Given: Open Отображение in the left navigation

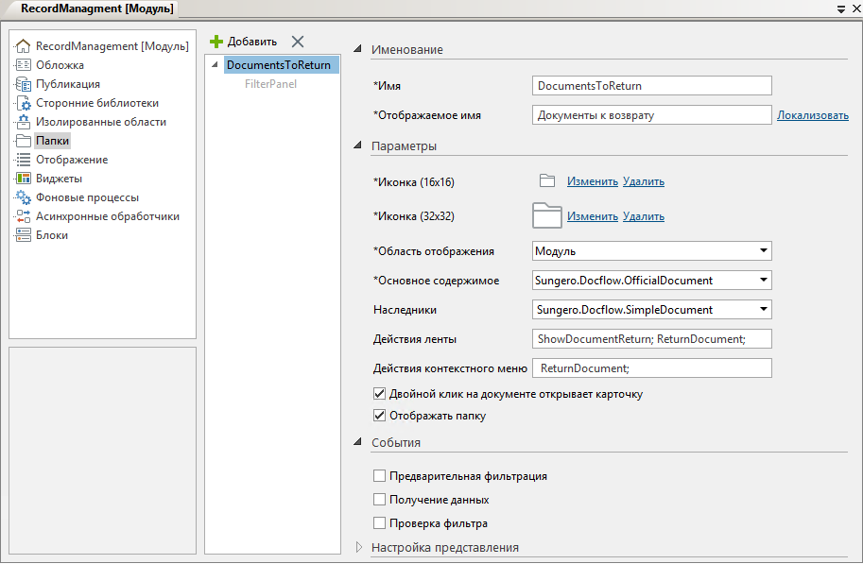Looking at the screenshot, I should point(71,160).
